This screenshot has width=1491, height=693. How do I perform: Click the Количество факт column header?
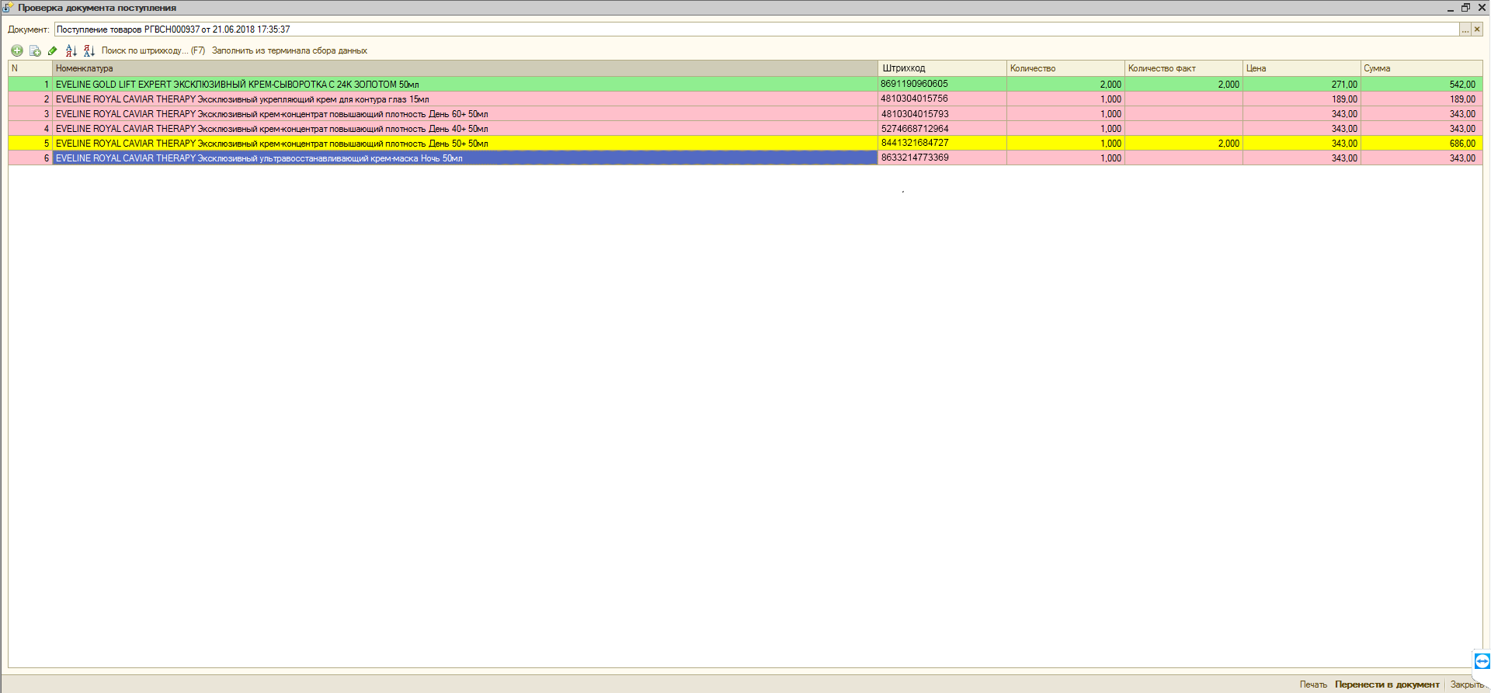1183,68
